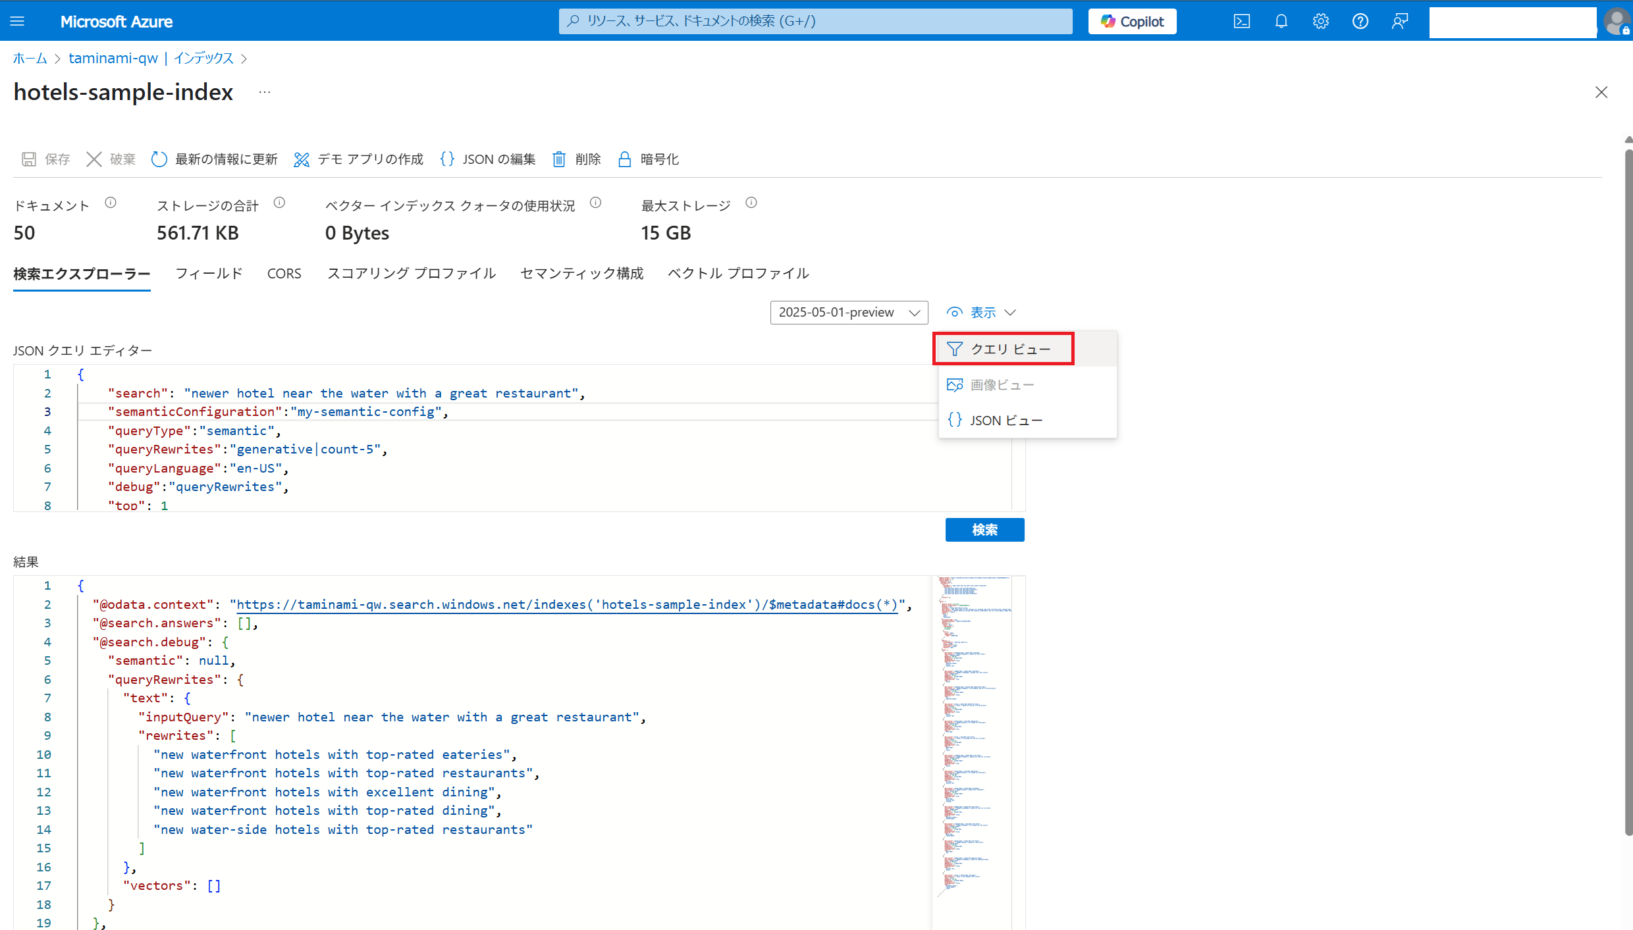1633x930 pixels.
Task: Switch to the セマンティック構成 tab
Action: (x=581, y=273)
